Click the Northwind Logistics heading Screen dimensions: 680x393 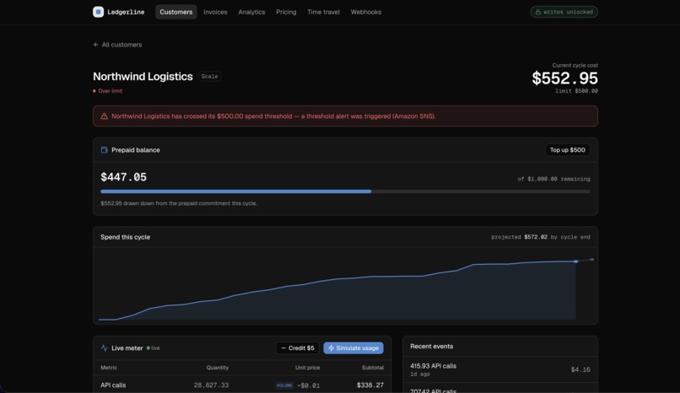tap(143, 76)
